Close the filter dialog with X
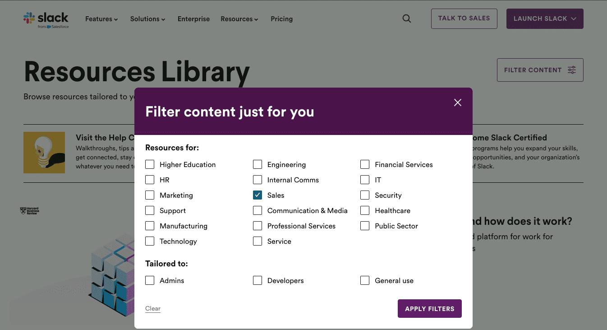The image size is (607, 330). [x=458, y=102]
